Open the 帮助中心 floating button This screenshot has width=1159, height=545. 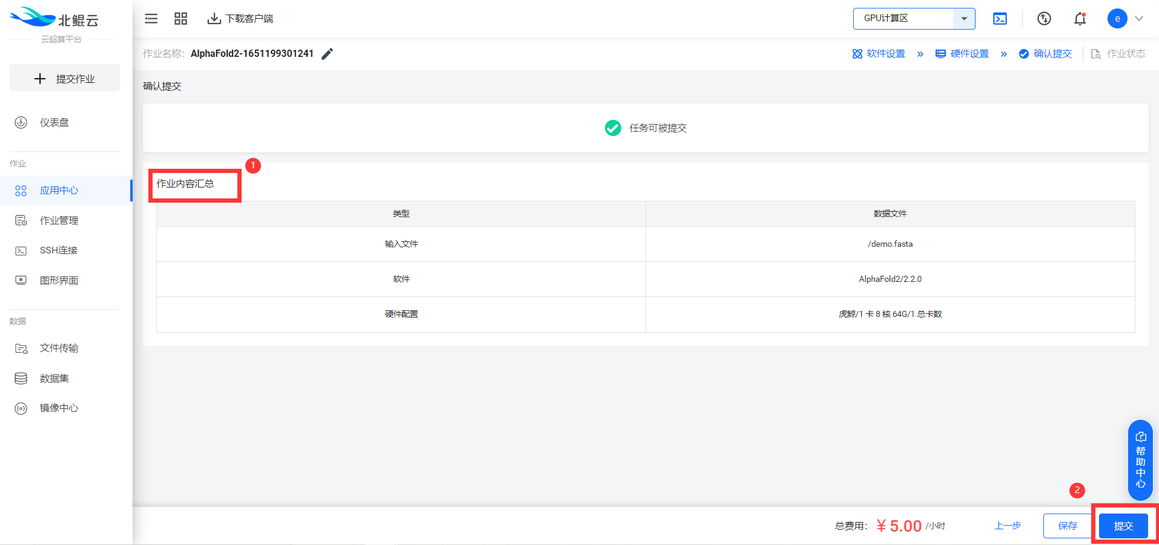click(1140, 460)
